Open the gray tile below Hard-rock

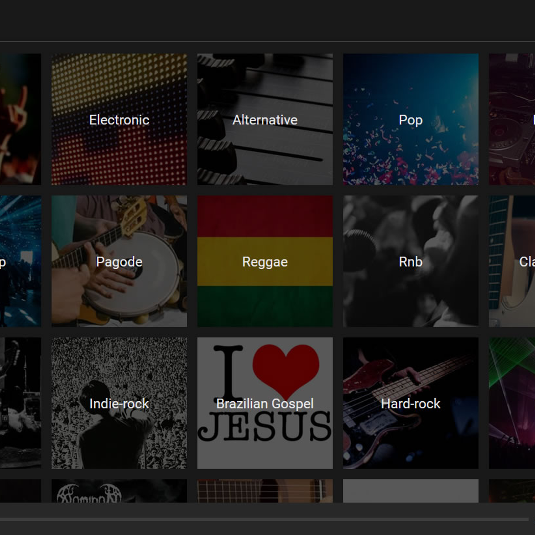coord(411,491)
